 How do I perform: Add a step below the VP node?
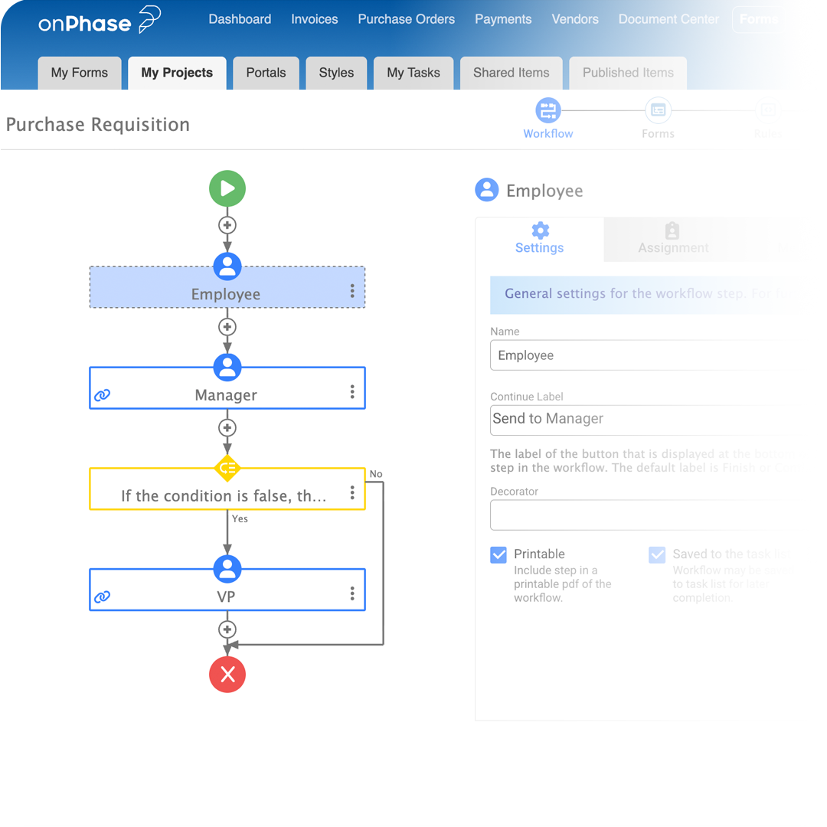click(227, 629)
